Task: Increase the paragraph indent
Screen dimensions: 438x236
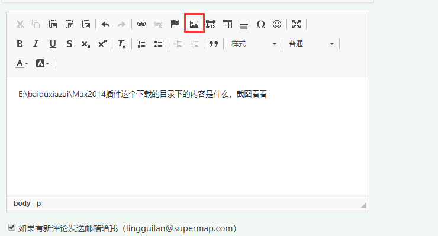Action: 194,44
